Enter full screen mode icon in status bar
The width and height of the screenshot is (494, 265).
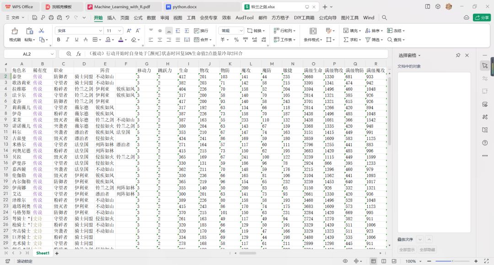(486, 261)
